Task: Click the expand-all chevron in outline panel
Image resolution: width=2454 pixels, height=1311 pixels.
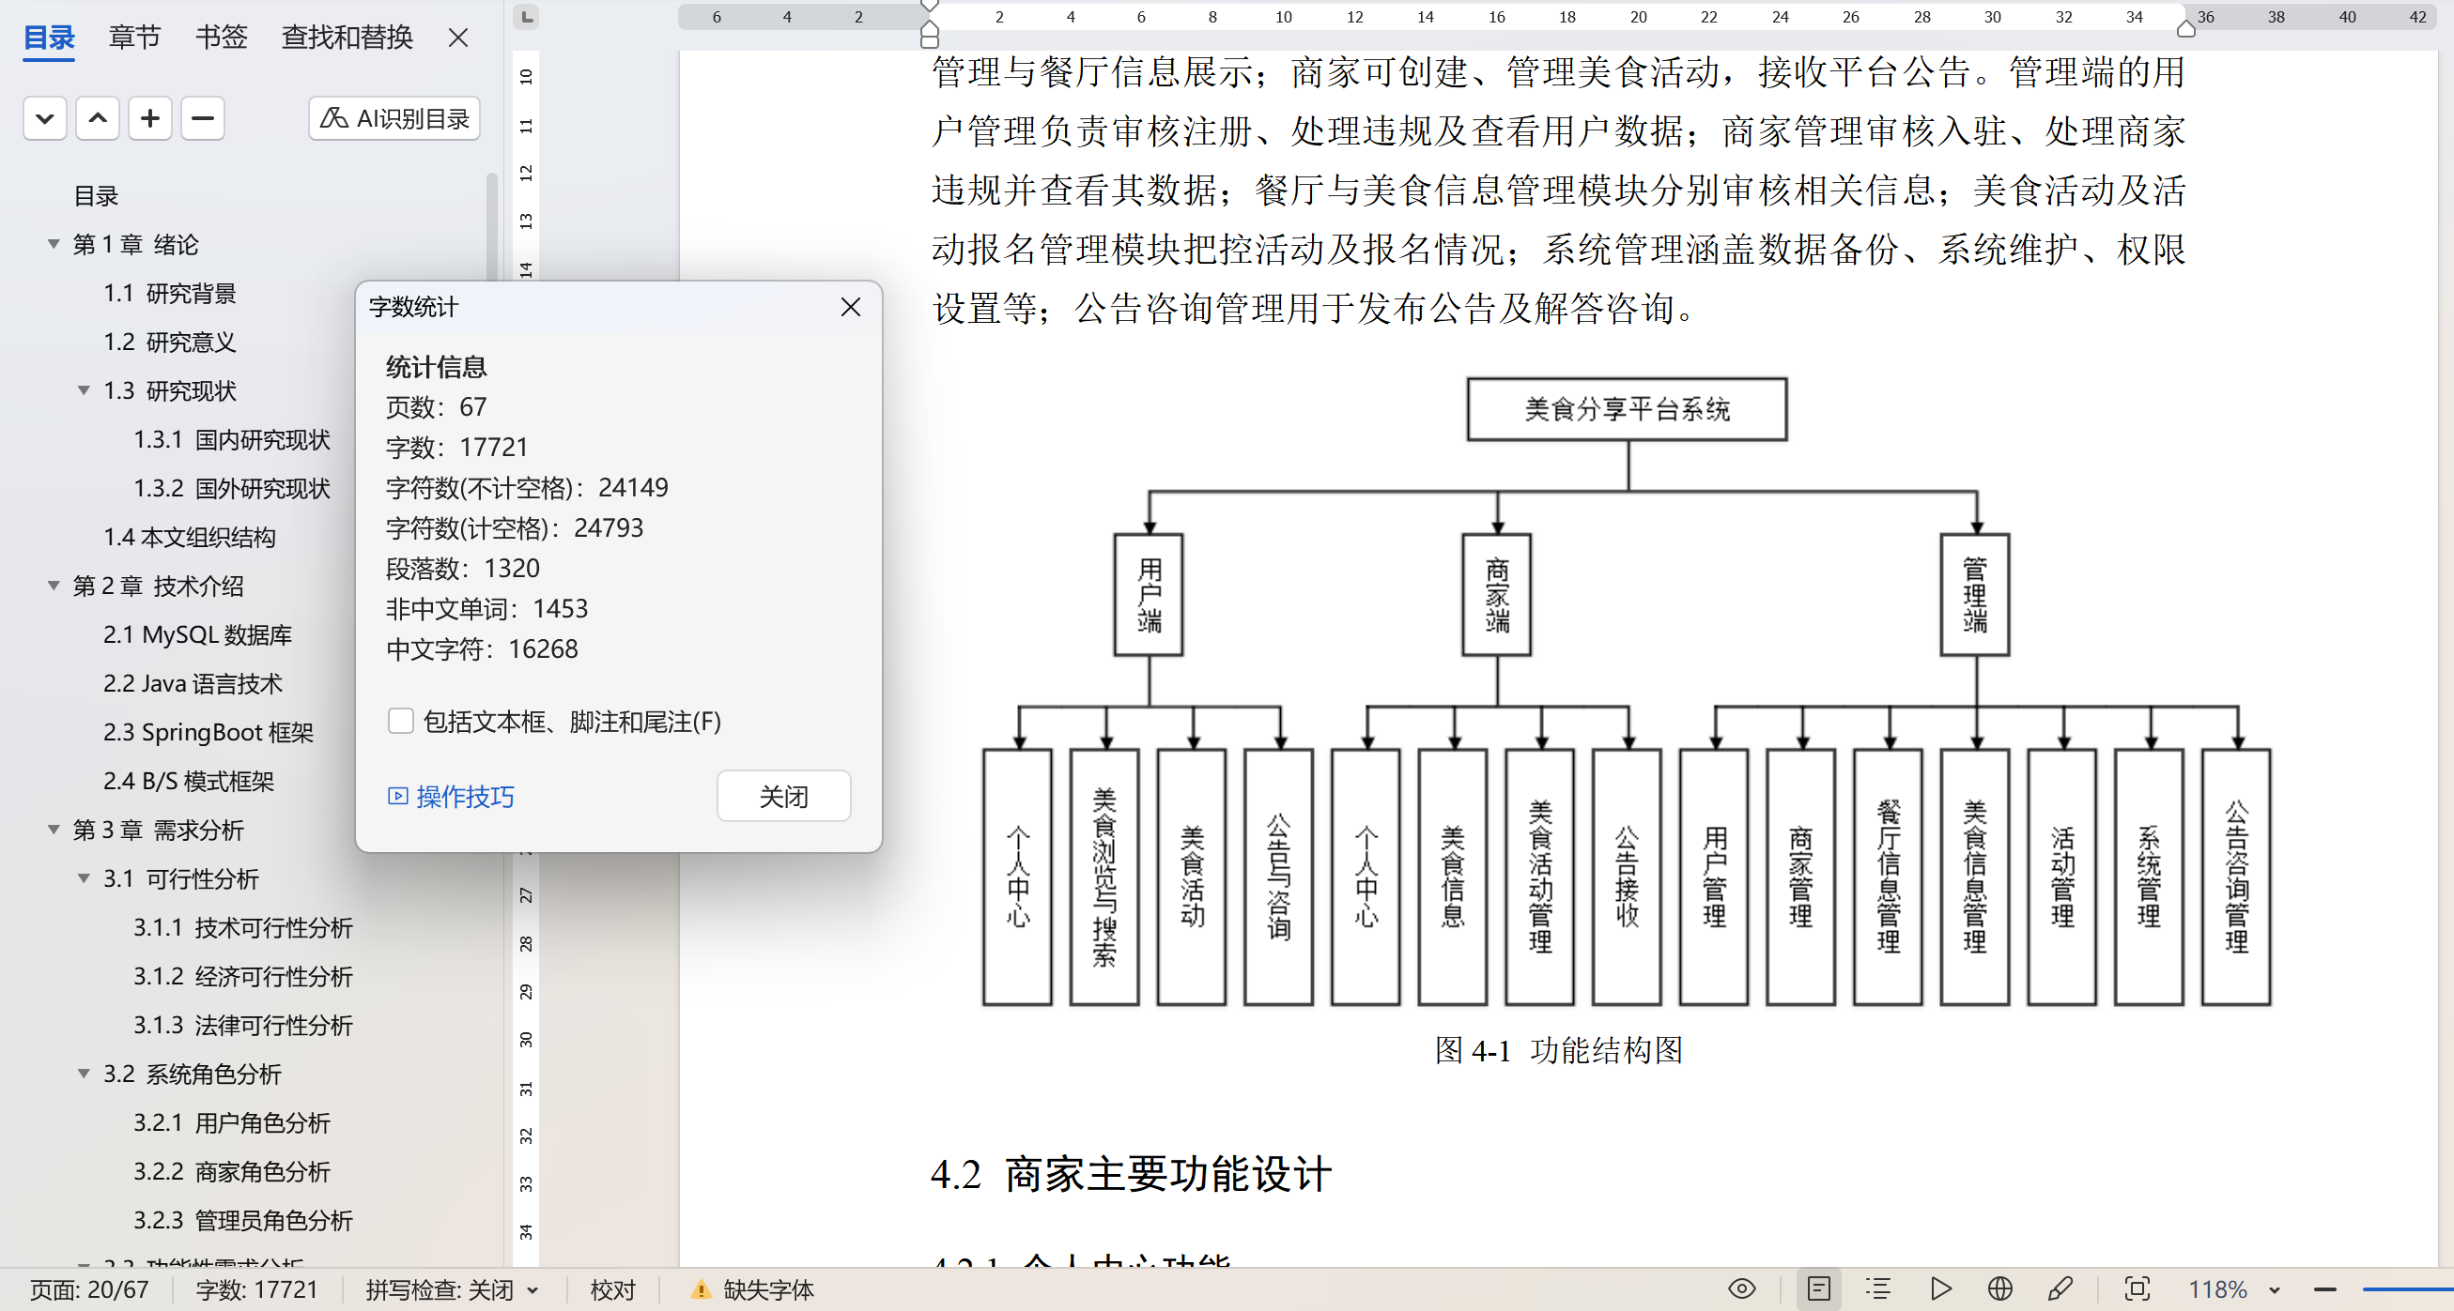Action: [x=45, y=118]
